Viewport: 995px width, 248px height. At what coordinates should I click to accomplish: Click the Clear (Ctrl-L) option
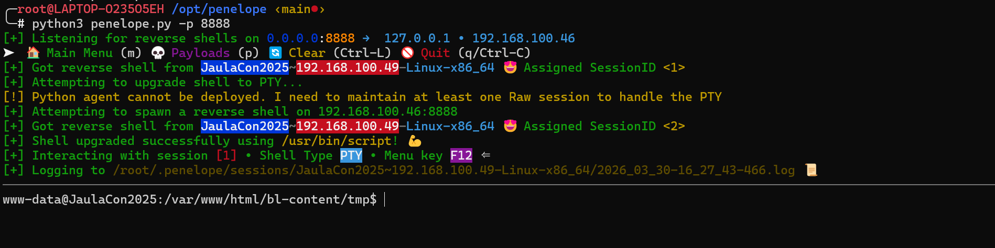coord(340,53)
